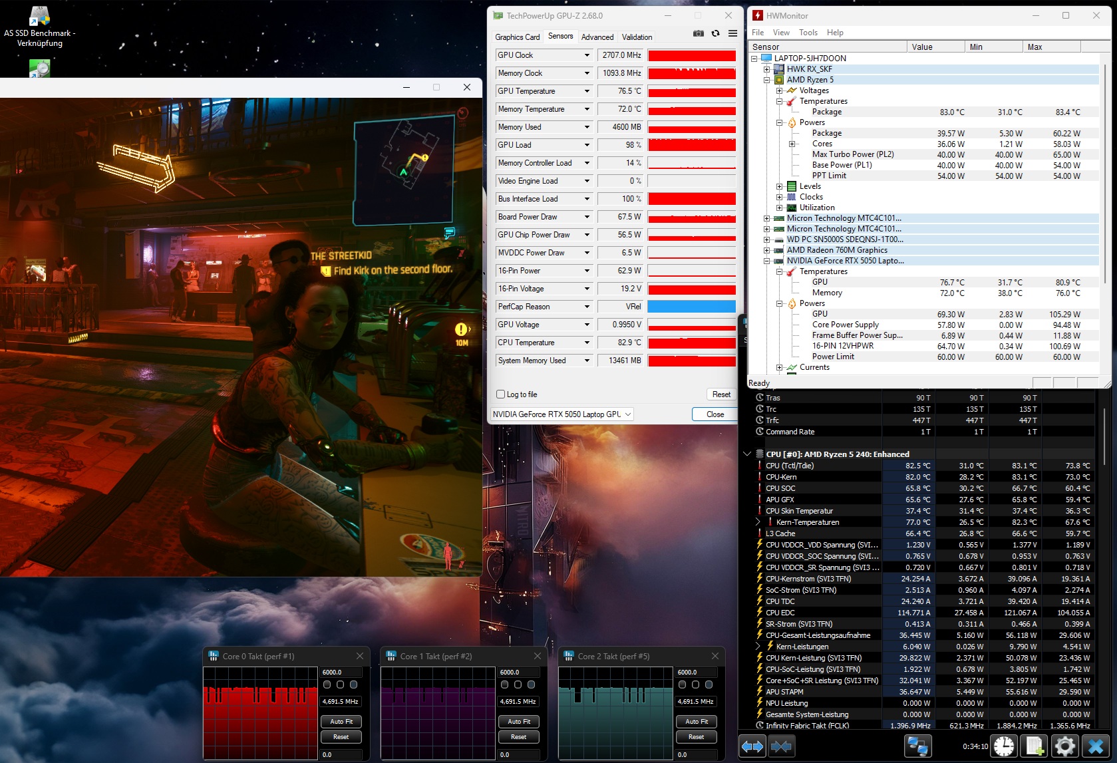The image size is (1117, 763).
Task: Open the GPU Clock sensor dropdown
Action: (587, 55)
